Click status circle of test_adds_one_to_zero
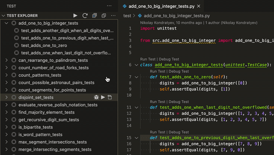This screenshot has height=155, width=274. coord(16,45)
